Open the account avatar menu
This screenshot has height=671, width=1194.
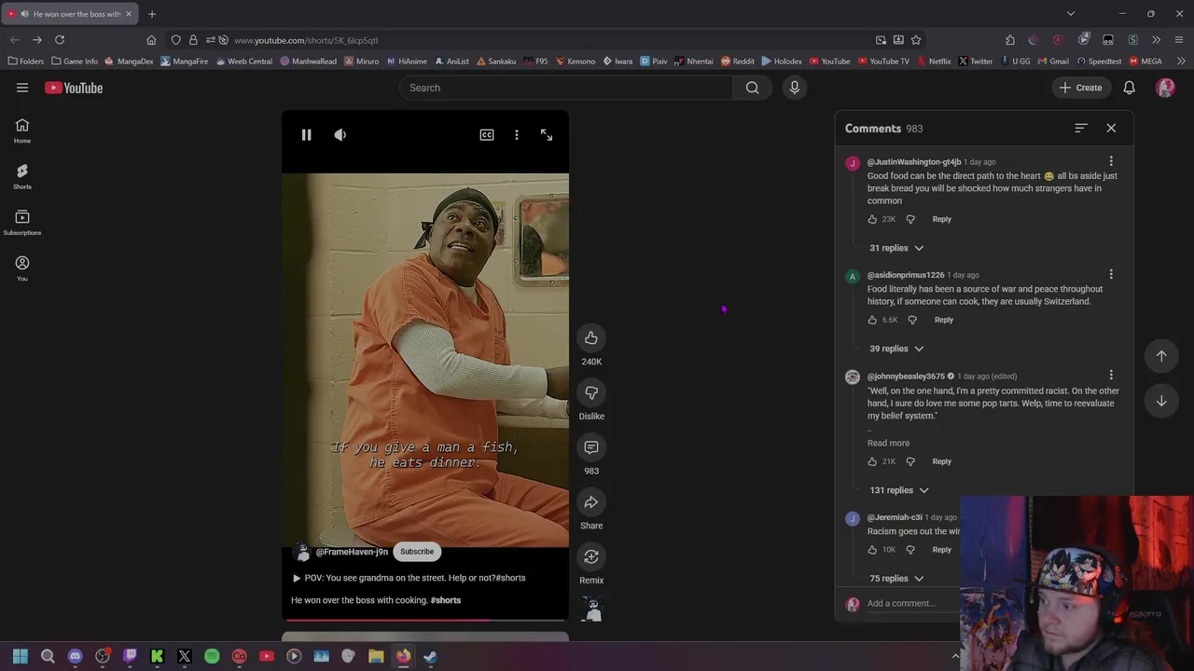[1165, 88]
